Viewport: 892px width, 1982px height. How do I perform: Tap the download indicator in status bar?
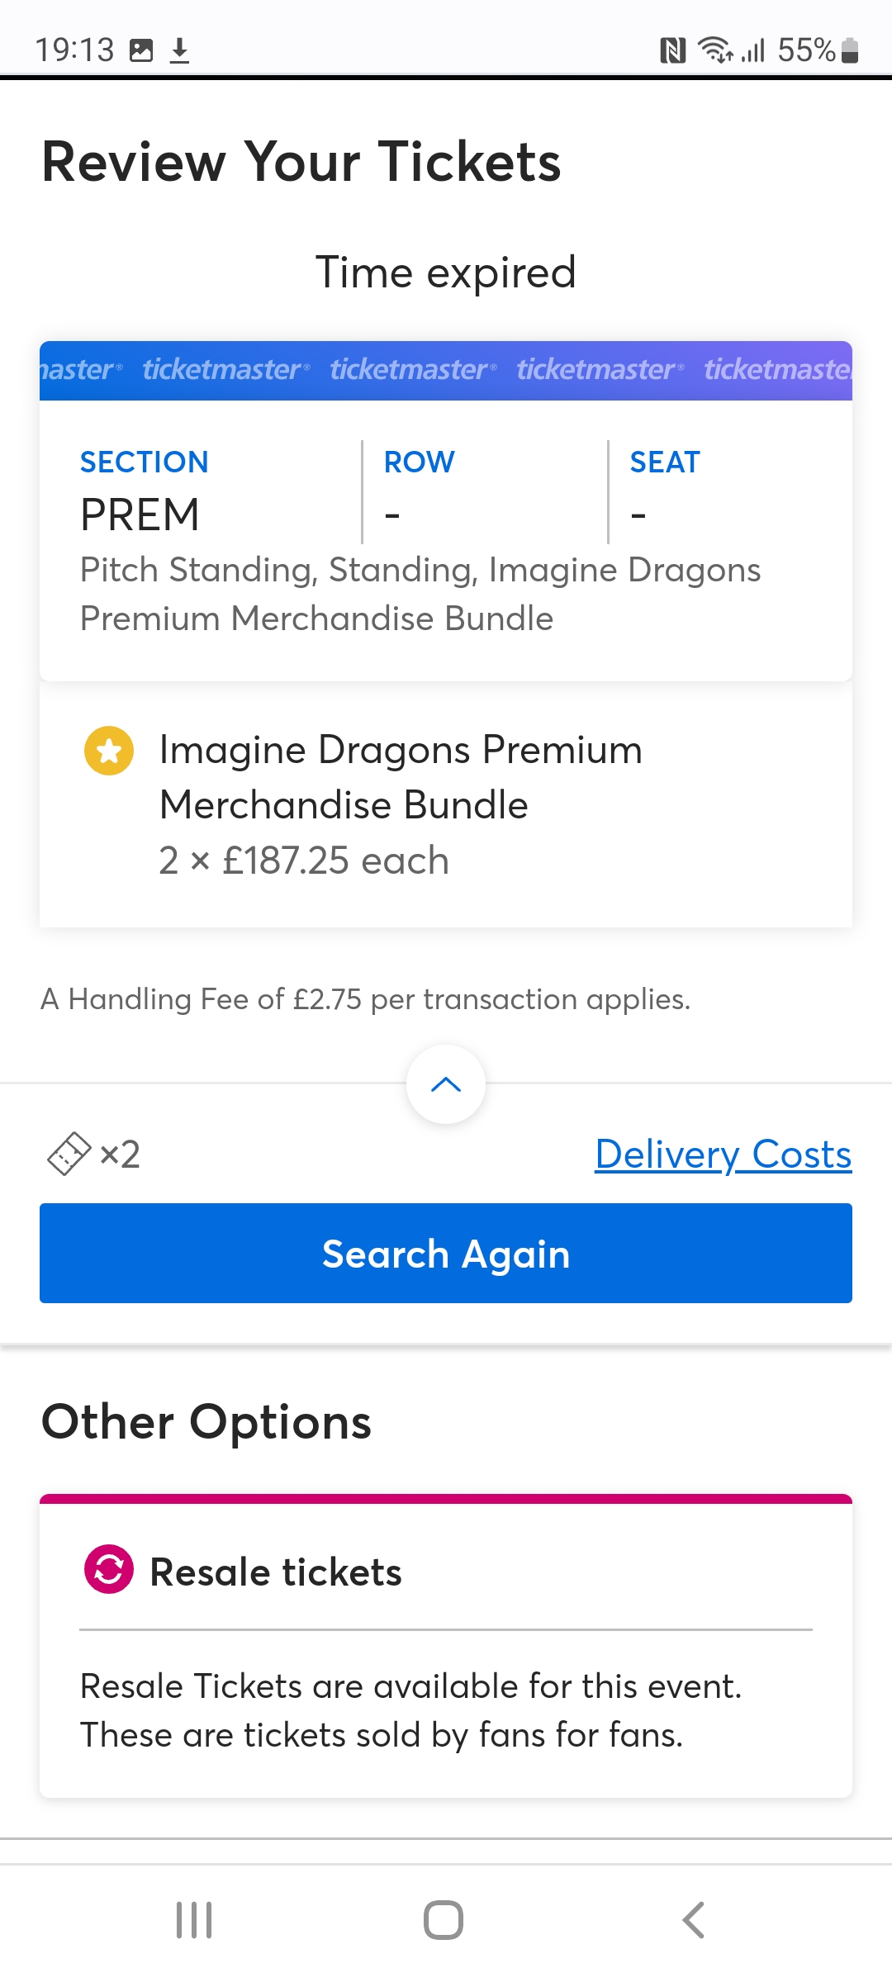click(179, 51)
